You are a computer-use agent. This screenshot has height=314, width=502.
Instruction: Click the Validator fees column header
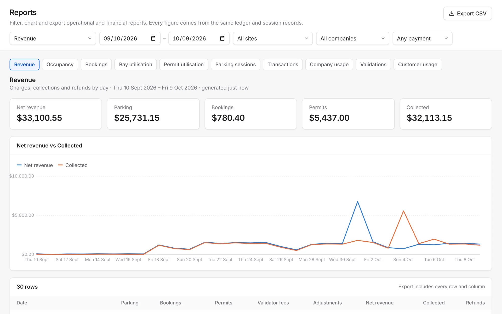pyautogui.click(x=273, y=303)
